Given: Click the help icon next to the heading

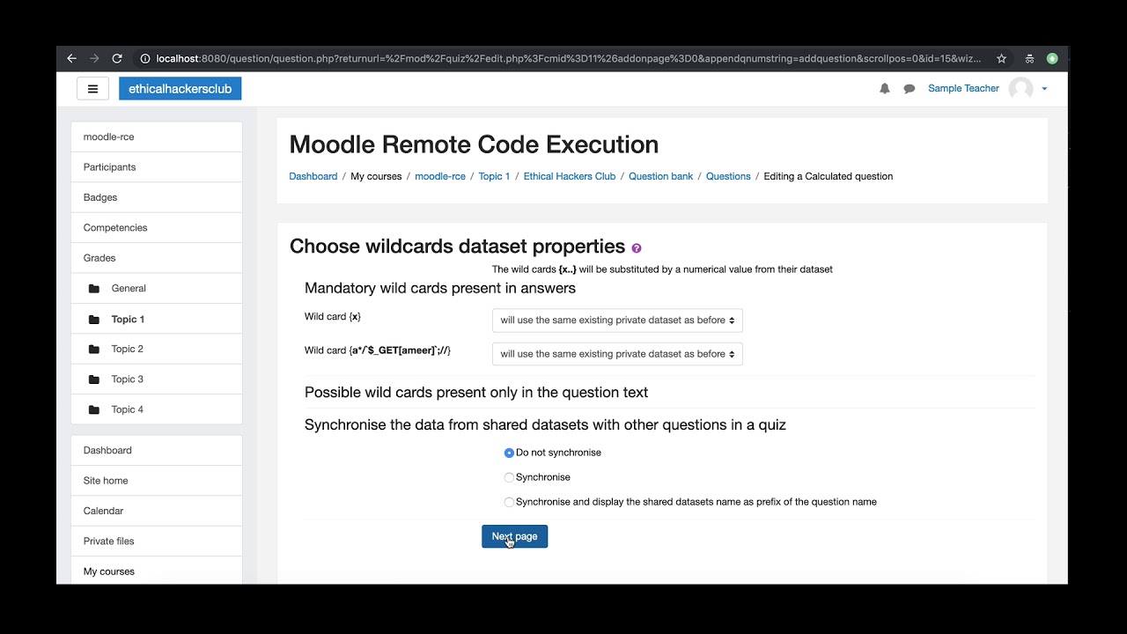Looking at the screenshot, I should pyautogui.click(x=637, y=248).
